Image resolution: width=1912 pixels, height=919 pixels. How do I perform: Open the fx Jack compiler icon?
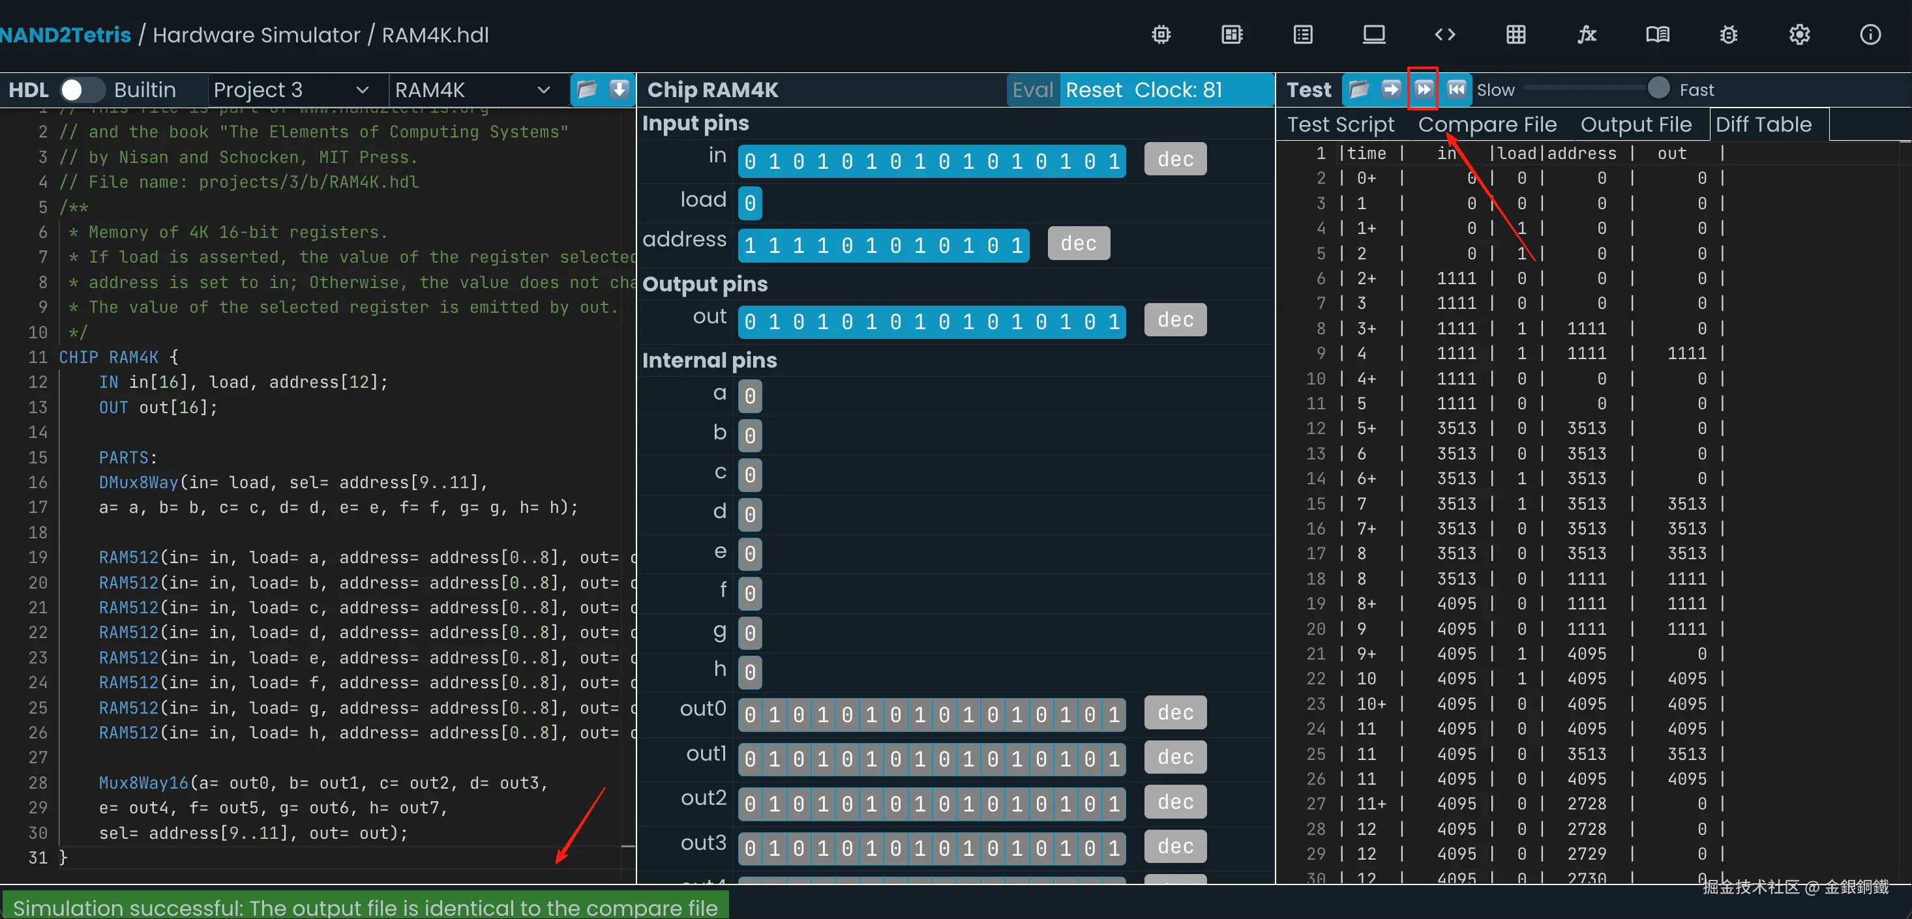(x=1586, y=35)
